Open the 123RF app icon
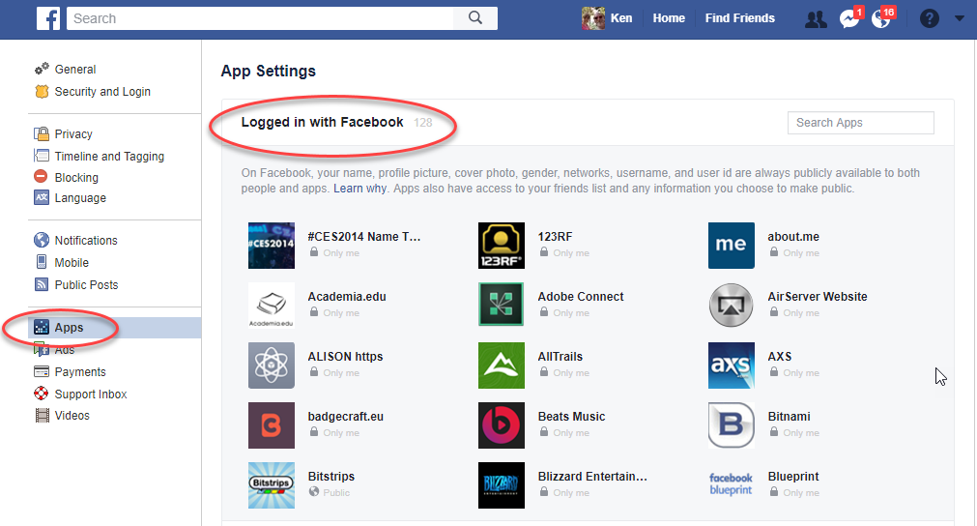Image resolution: width=977 pixels, height=526 pixels. point(501,246)
